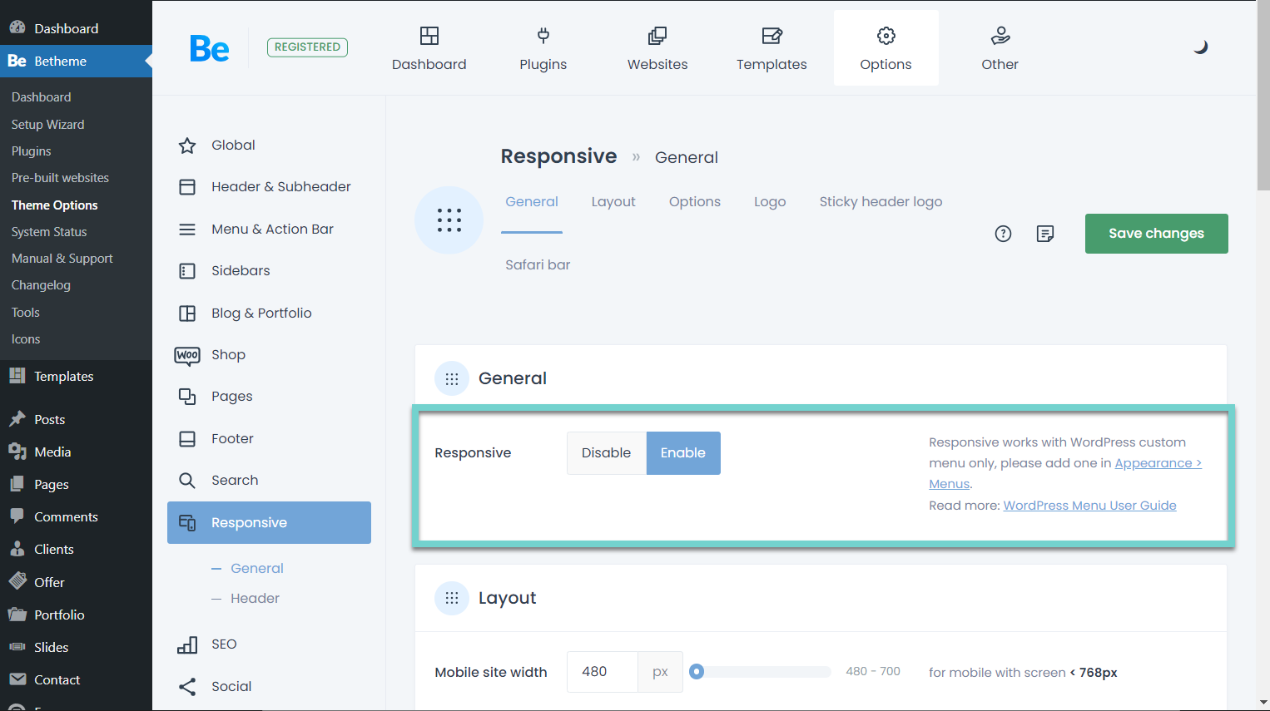Open the help question mark icon
This screenshot has height=711, width=1270.
[1004, 234]
